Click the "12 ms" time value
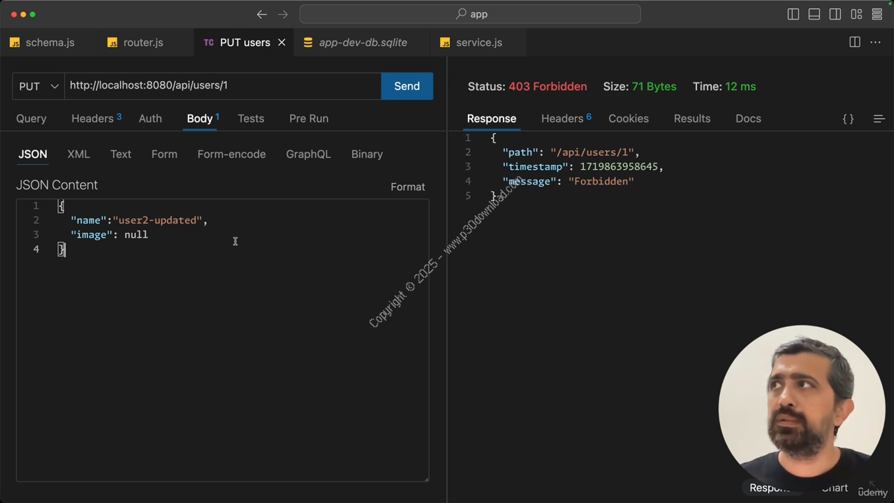The height and width of the screenshot is (503, 894). [740, 87]
